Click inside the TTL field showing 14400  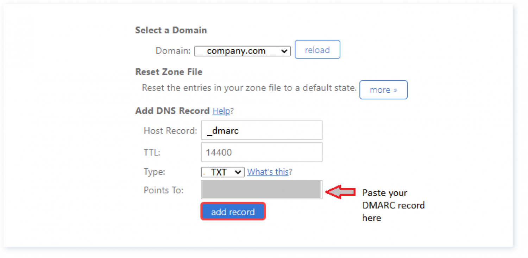point(261,152)
